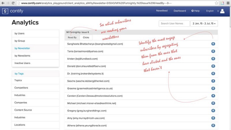Select by Newsletter in the sidebar
Viewport: 231px width, 130px height.
coord(35,48)
